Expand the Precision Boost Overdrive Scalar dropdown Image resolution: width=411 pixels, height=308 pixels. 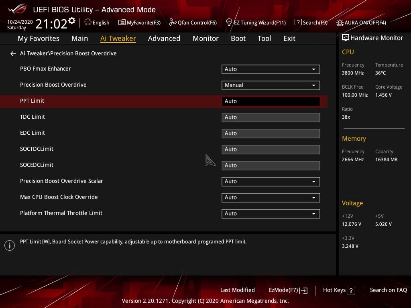pyautogui.click(x=271, y=182)
